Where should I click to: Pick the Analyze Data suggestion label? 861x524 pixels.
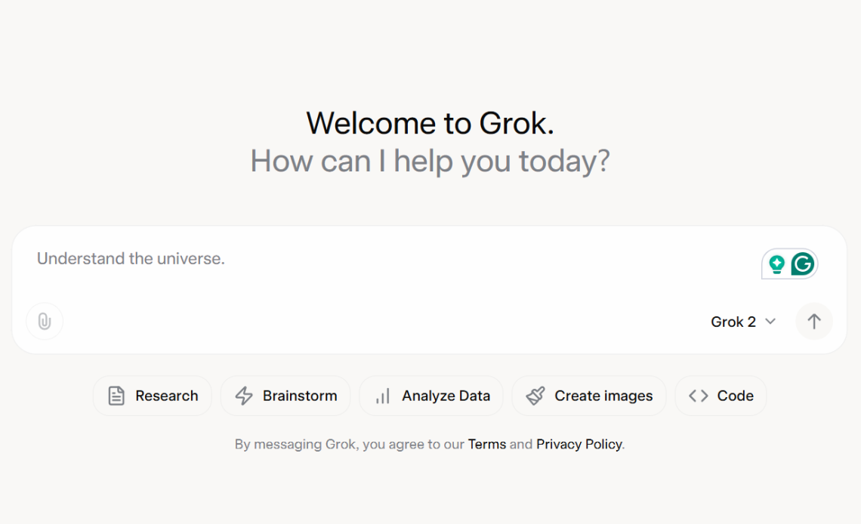pyautogui.click(x=446, y=396)
